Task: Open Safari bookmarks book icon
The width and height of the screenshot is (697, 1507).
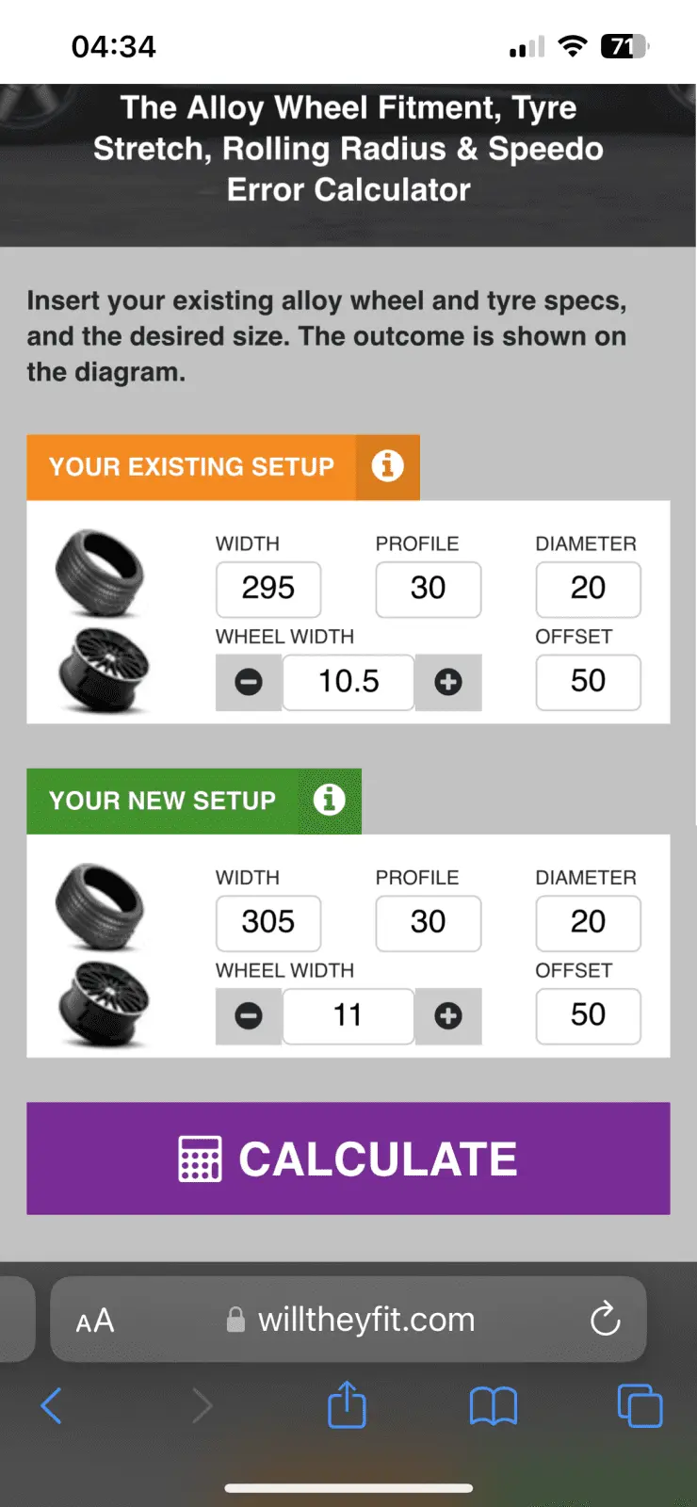Action: pyautogui.click(x=494, y=1406)
